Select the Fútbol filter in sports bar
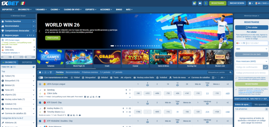Image resolution: width=269 pixels, height=127 pixels. (x=75, y=78)
